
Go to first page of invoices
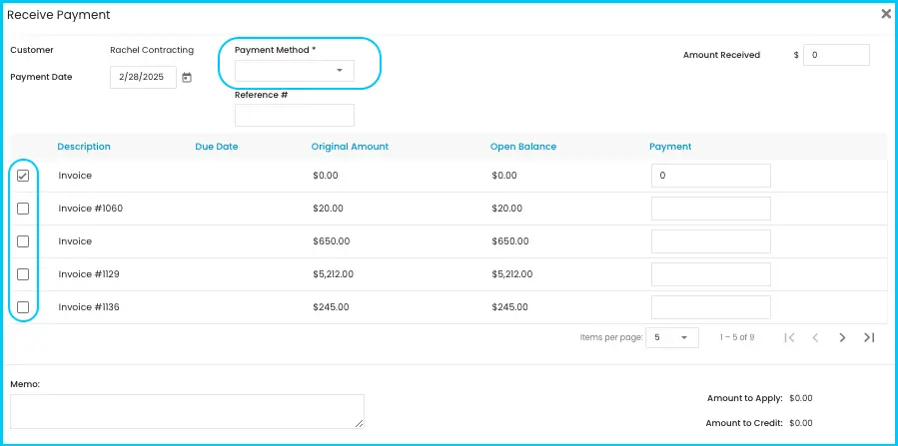coord(789,337)
